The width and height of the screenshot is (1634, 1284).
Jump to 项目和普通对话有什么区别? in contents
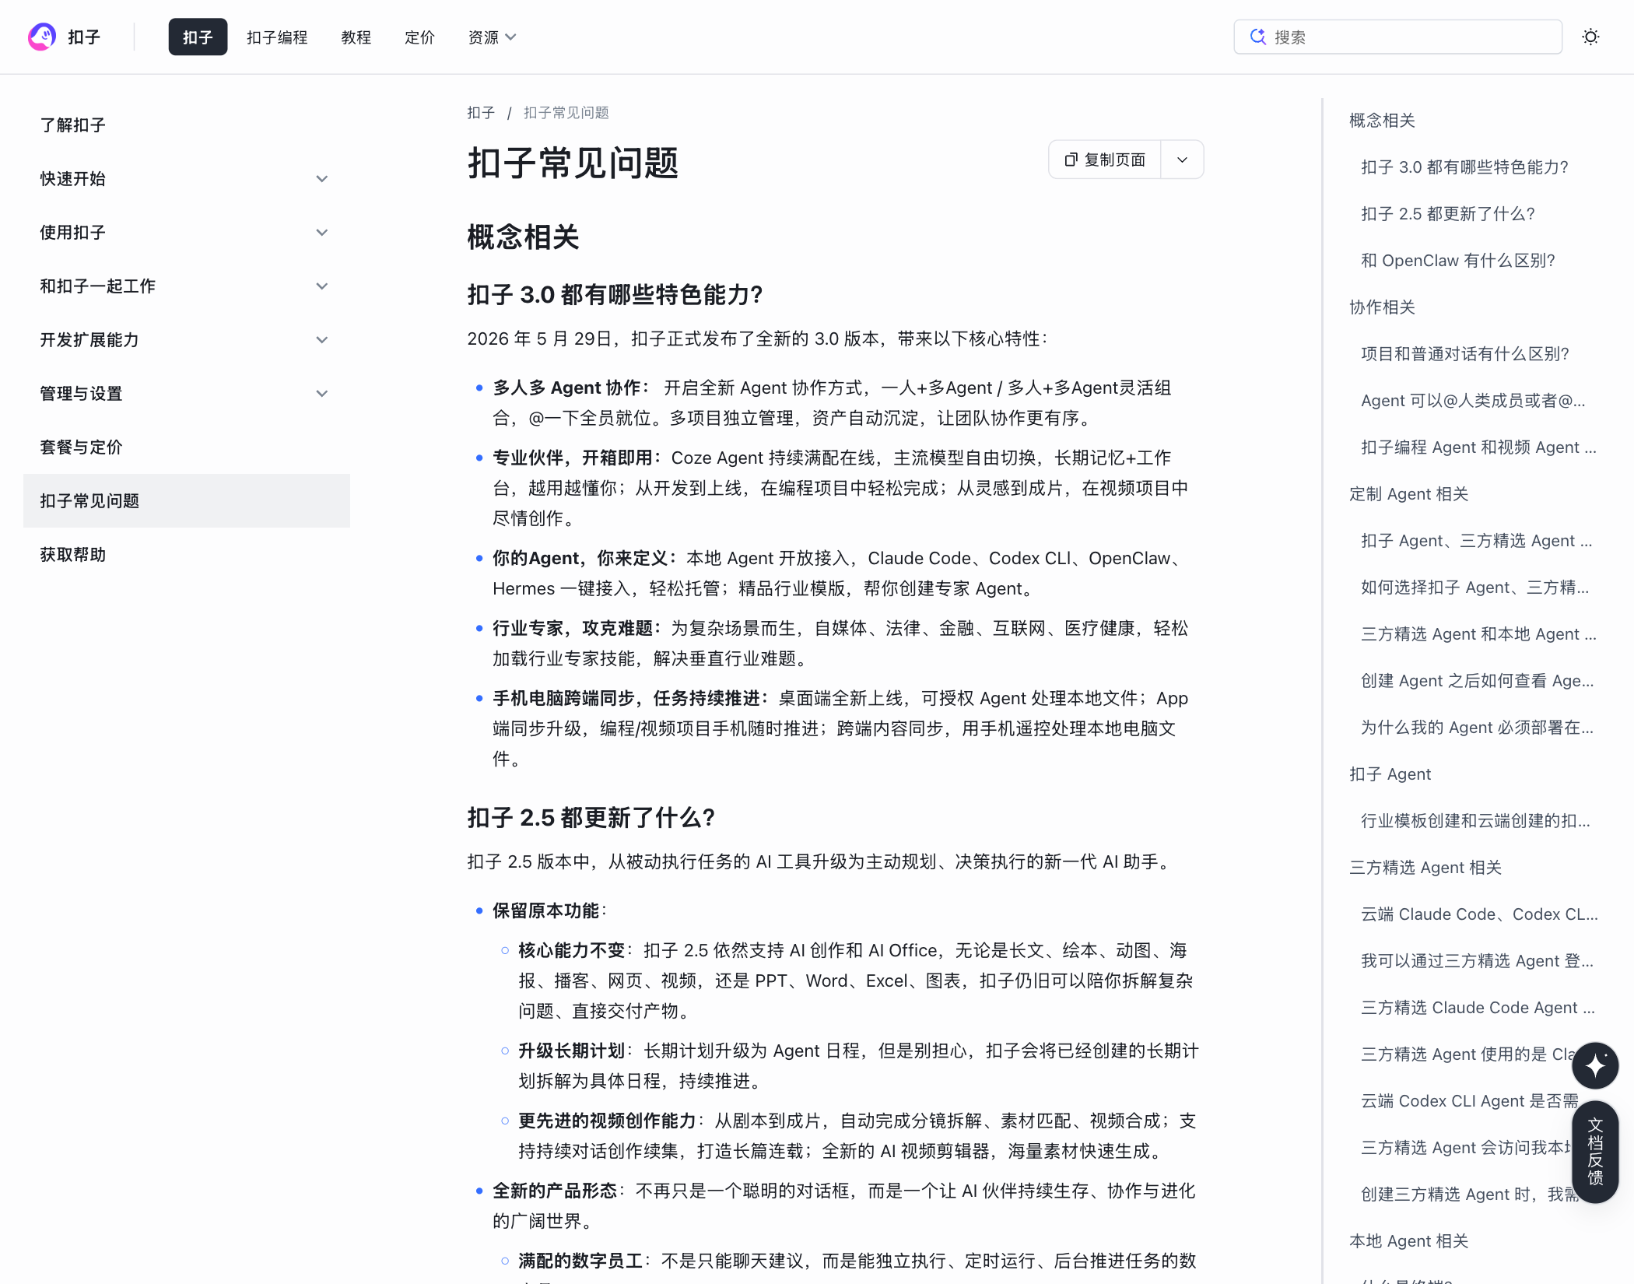pos(1464,354)
